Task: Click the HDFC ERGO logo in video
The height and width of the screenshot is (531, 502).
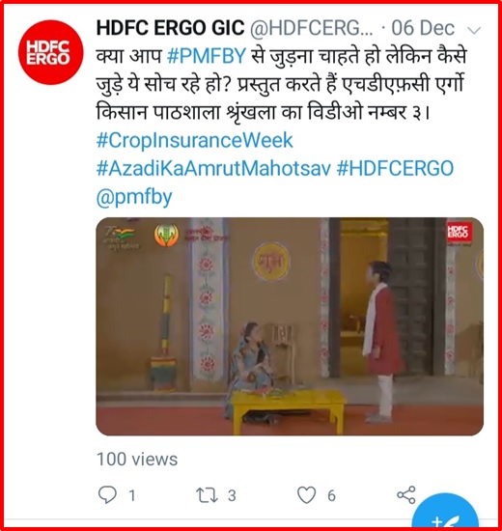Action: pyautogui.click(x=458, y=232)
